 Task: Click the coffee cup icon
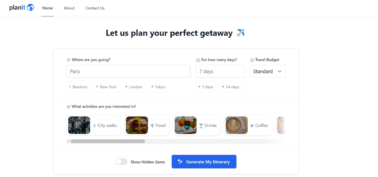pos(252,126)
